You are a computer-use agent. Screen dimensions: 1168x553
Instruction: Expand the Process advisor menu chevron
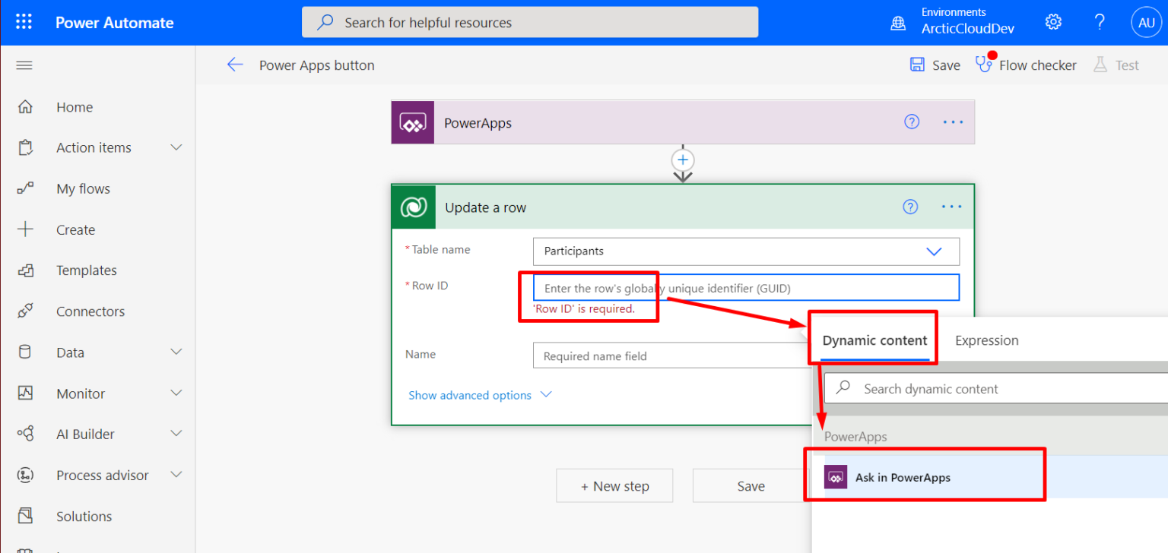(176, 475)
